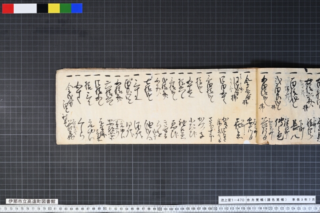Click the red color calibration patch
Image resolution: width=320 pixels, height=213 pixels.
(x=8, y=8)
